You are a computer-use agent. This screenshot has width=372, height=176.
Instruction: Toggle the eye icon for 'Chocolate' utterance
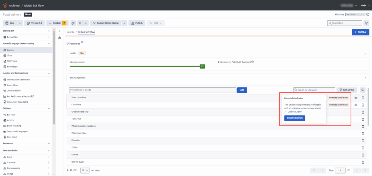click(x=356, y=105)
